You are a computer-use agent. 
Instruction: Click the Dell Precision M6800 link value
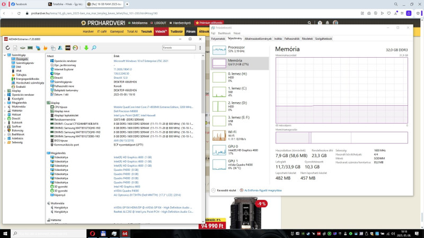coord(126,111)
